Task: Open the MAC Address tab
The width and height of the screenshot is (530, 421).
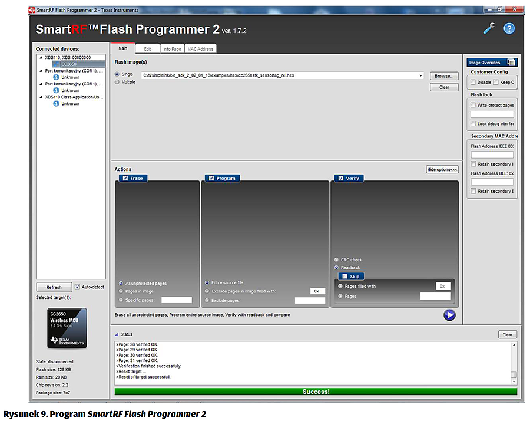Action: coord(201,49)
